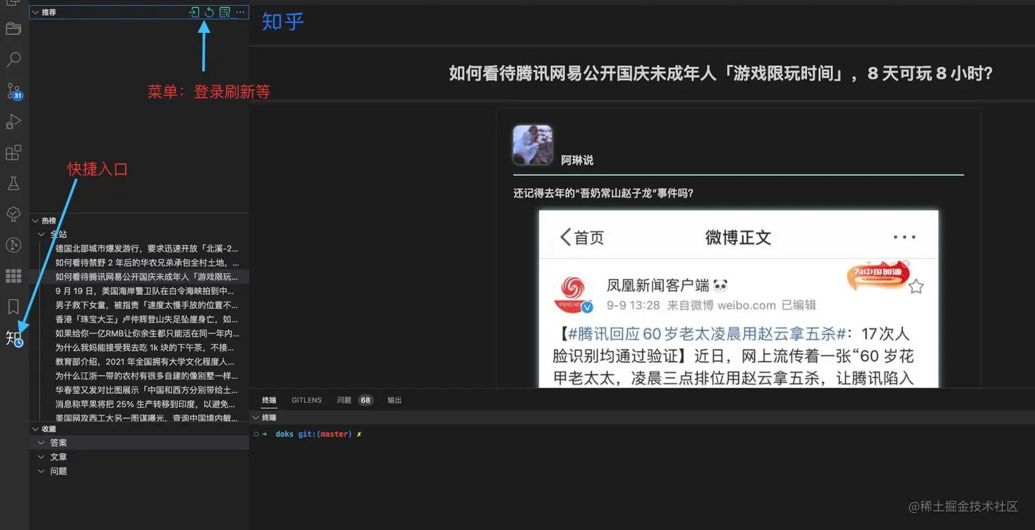
Task: Click the author avatar of 阿琳说
Action: (533, 145)
